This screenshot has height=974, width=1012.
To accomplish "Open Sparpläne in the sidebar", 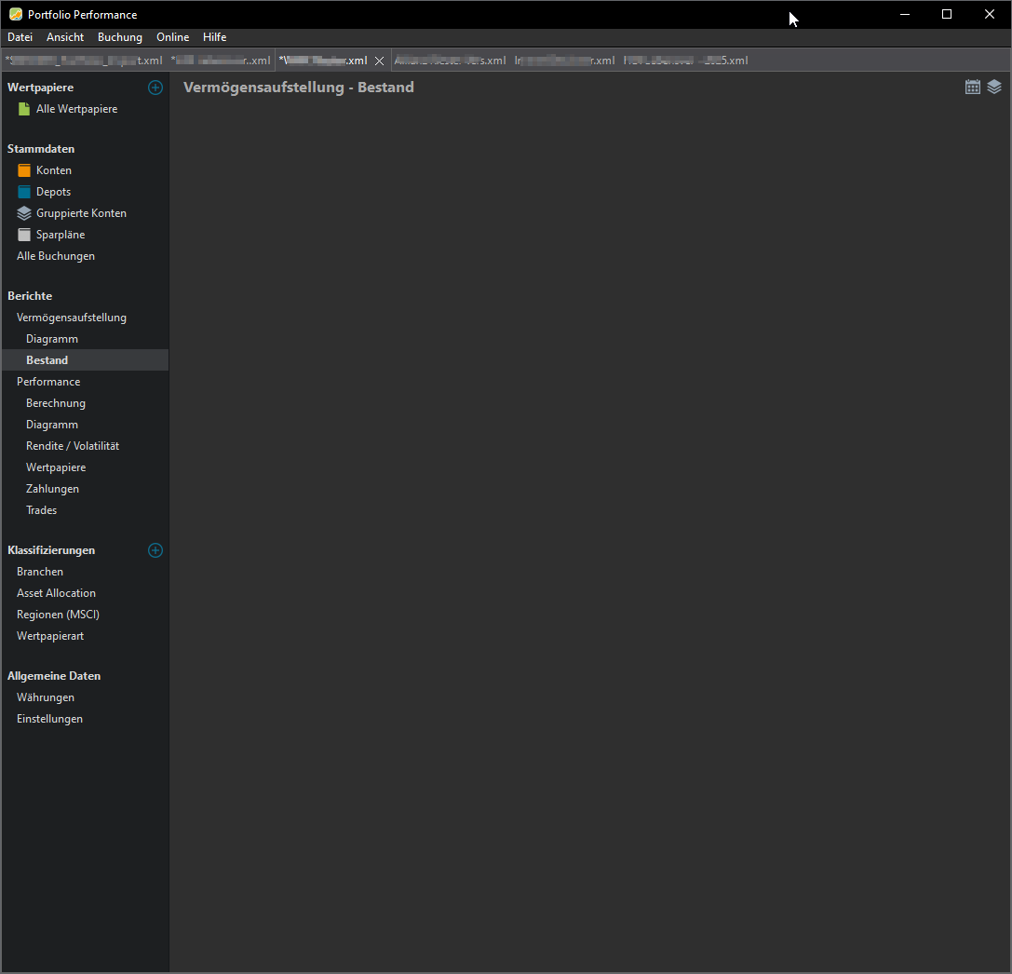I will point(60,235).
